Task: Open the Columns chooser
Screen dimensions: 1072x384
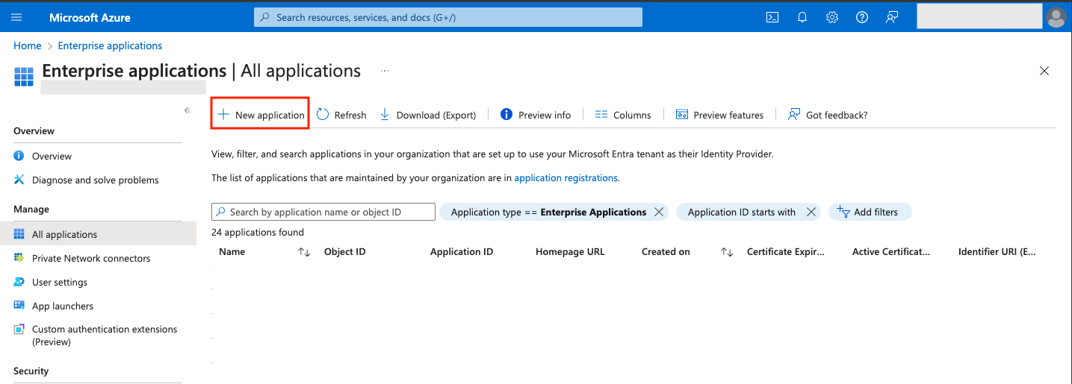Action: click(x=623, y=115)
